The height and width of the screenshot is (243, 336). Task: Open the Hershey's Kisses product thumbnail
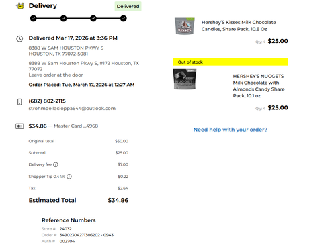[x=185, y=26]
